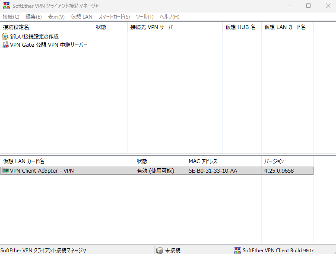Click the バージョン column header
The width and height of the screenshot is (336, 254).
tap(274, 161)
